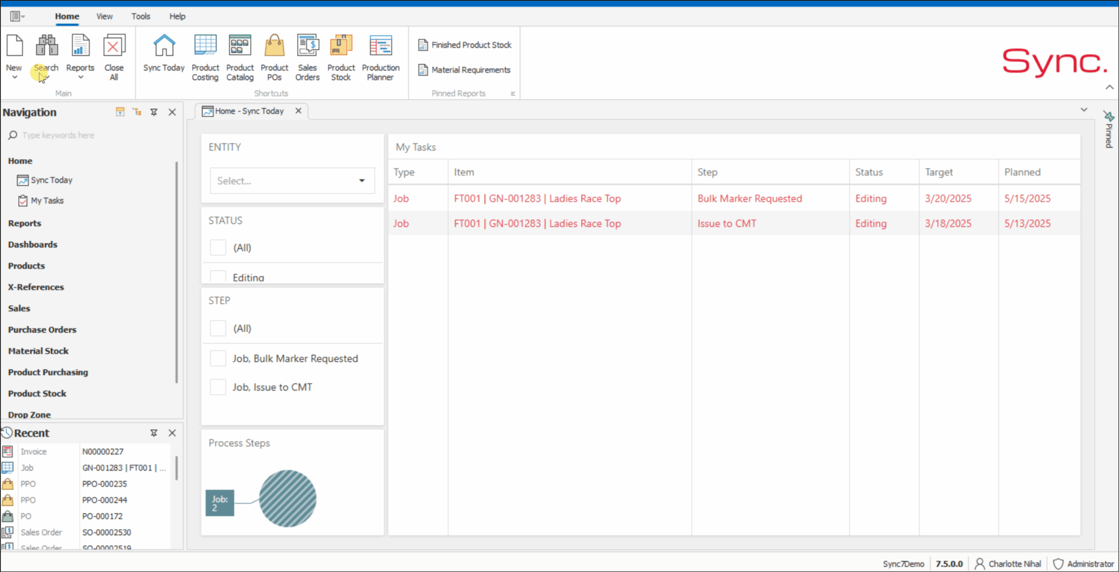Toggle the Editing status checkbox

218,277
